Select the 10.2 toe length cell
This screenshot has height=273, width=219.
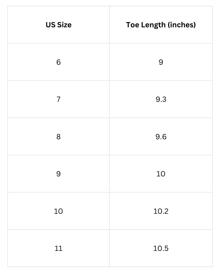pyautogui.click(x=161, y=211)
